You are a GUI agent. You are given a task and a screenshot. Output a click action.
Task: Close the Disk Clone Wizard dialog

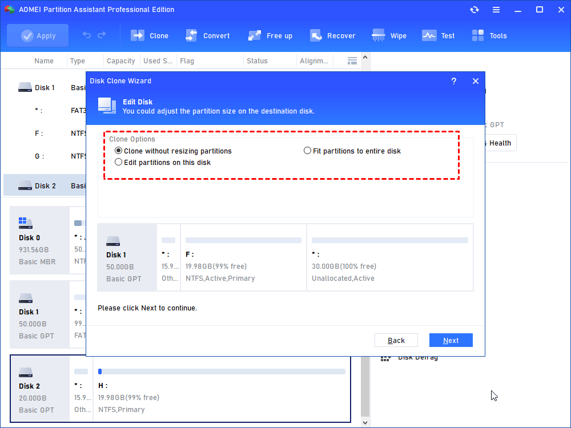click(x=476, y=81)
